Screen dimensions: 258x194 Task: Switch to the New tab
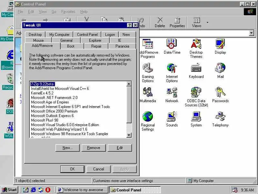126,35
